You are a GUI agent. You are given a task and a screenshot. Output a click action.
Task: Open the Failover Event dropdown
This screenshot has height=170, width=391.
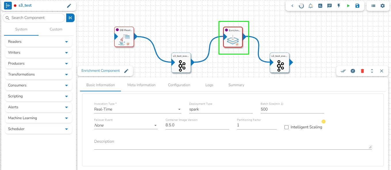[x=126, y=125]
